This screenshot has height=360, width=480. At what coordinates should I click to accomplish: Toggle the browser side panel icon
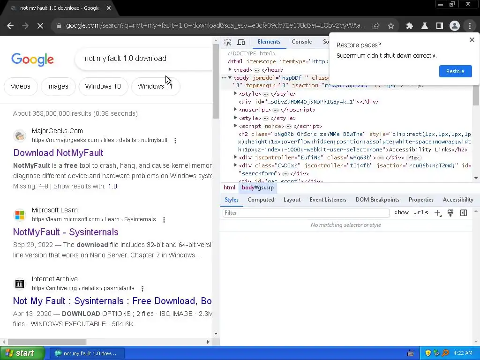pyautogui.click(x=440, y=26)
